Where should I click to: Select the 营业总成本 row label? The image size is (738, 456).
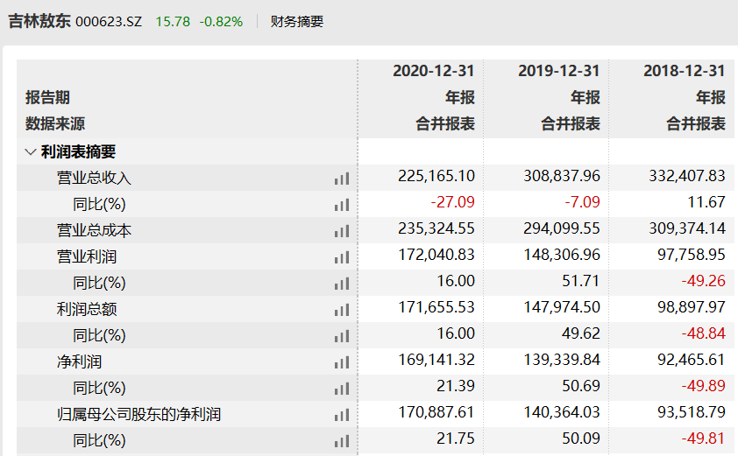coord(94,231)
